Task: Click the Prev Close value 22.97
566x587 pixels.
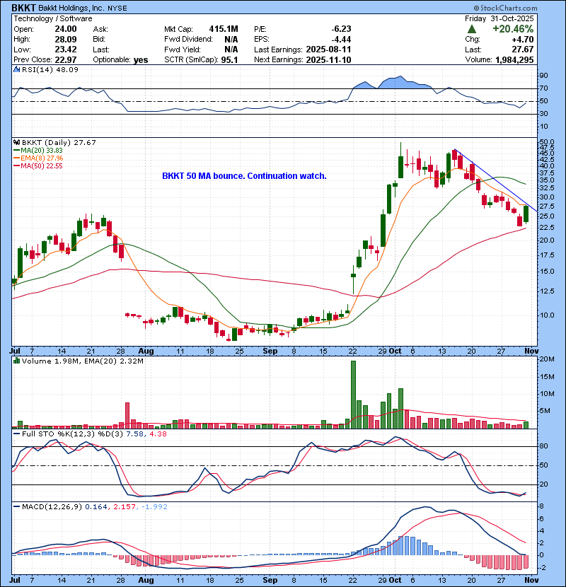Action: pos(66,59)
